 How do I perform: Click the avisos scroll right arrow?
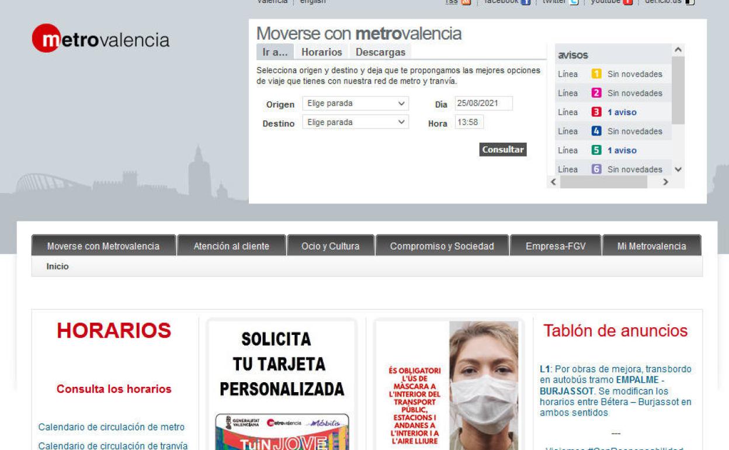coord(665,182)
